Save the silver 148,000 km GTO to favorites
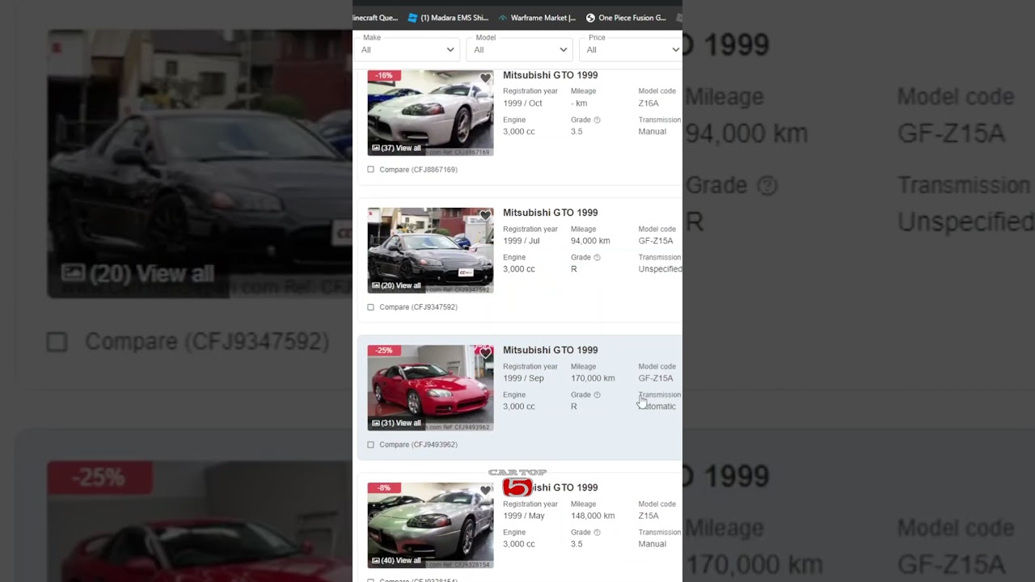The image size is (1035, 582). (485, 491)
